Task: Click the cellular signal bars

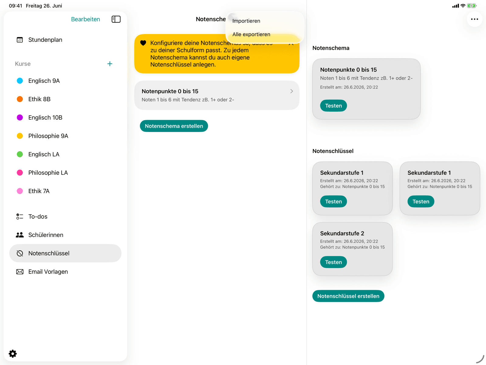Action: (x=455, y=6)
